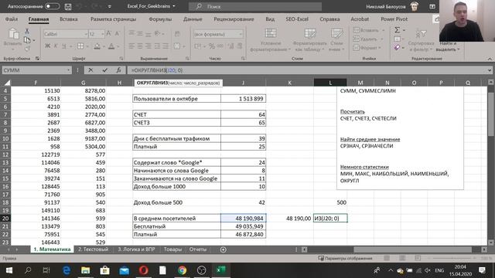Open Условное форматирование dropdown

270,40
